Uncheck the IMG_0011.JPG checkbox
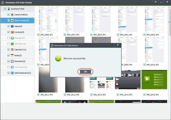The height and width of the screenshot is (120, 171). 38,95
